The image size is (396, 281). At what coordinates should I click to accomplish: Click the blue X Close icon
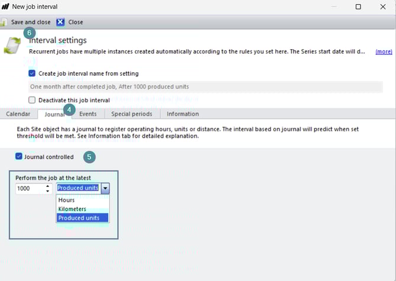(60, 22)
